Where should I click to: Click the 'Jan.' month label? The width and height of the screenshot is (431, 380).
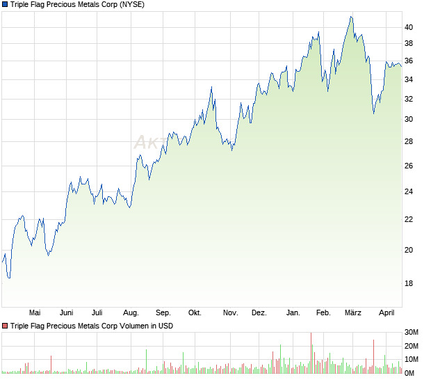(293, 313)
